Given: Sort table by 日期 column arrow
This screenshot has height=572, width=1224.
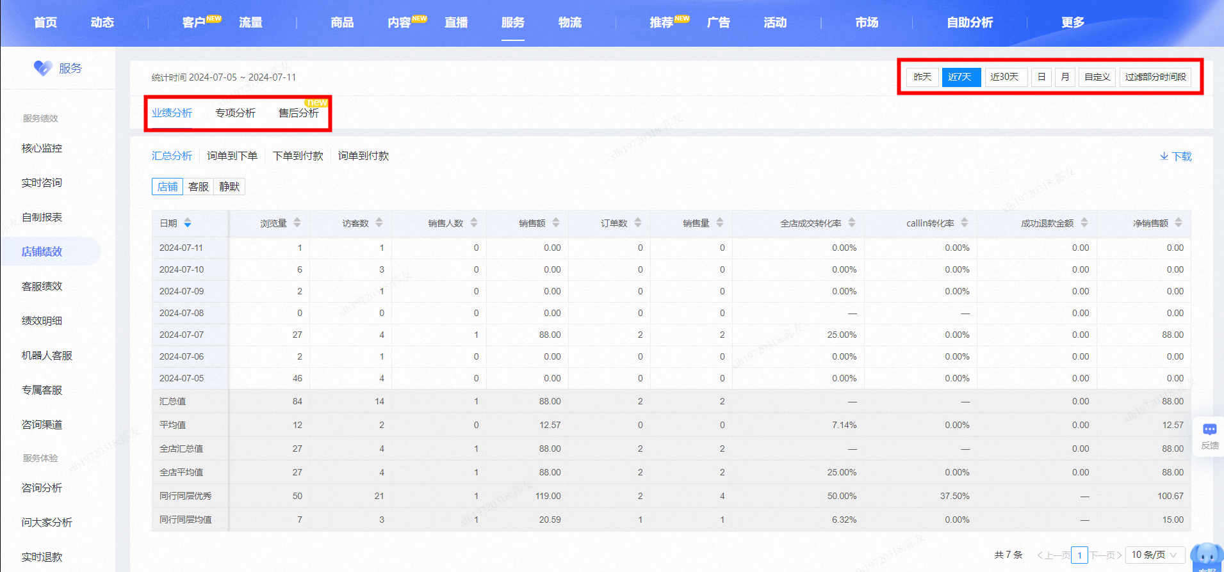Looking at the screenshot, I should (188, 223).
